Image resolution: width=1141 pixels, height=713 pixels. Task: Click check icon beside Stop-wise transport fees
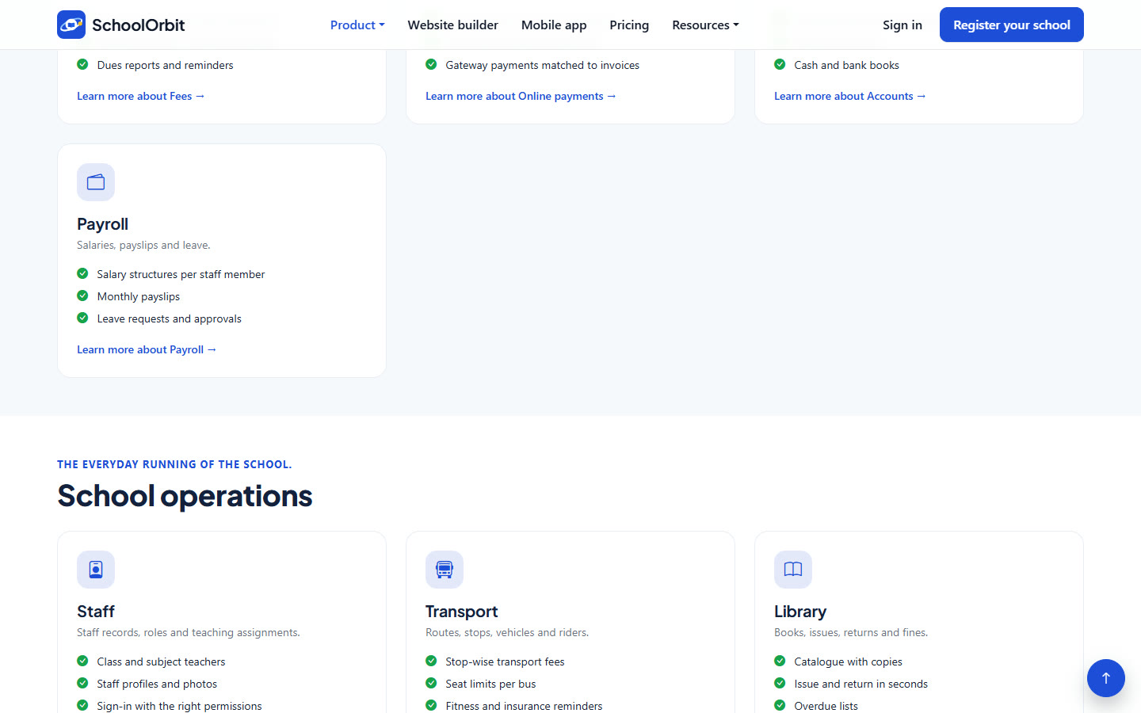pyautogui.click(x=431, y=661)
